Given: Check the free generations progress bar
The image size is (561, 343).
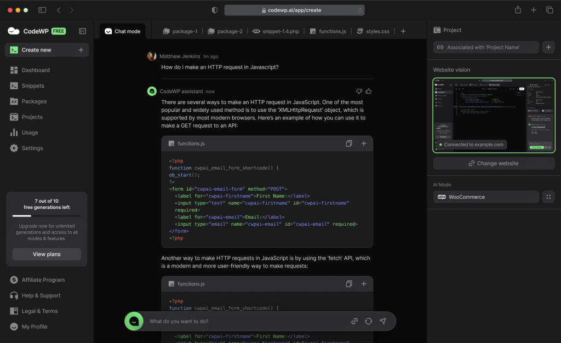Looking at the screenshot, I should 46,216.
